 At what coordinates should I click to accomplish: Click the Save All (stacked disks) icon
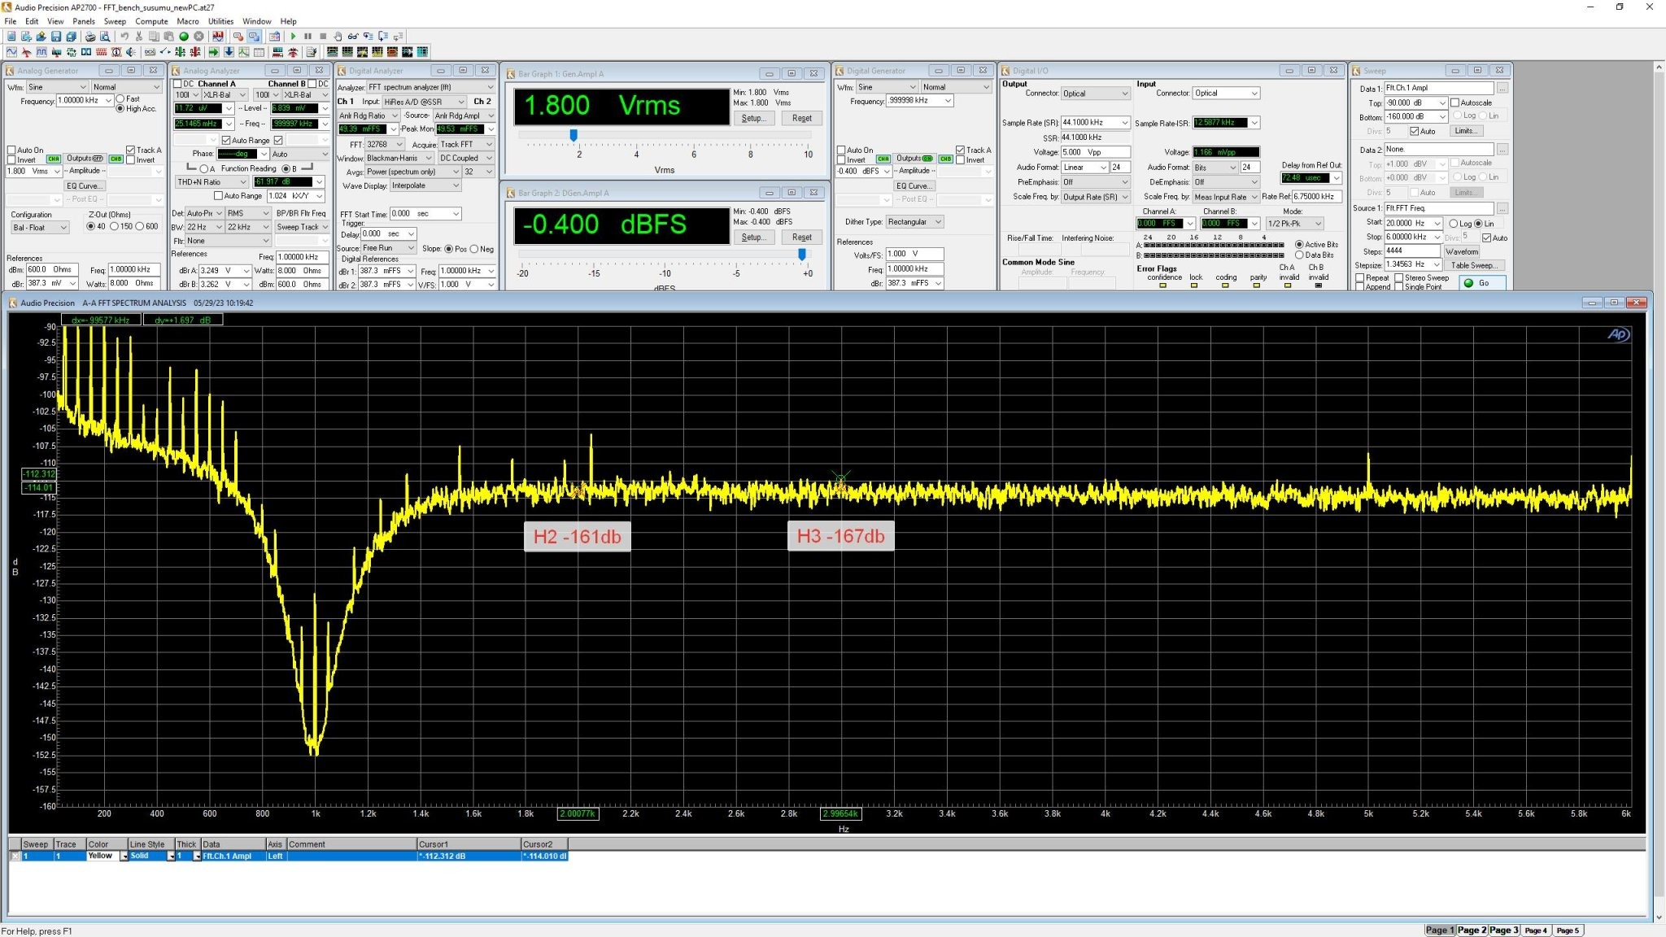pos(71,37)
